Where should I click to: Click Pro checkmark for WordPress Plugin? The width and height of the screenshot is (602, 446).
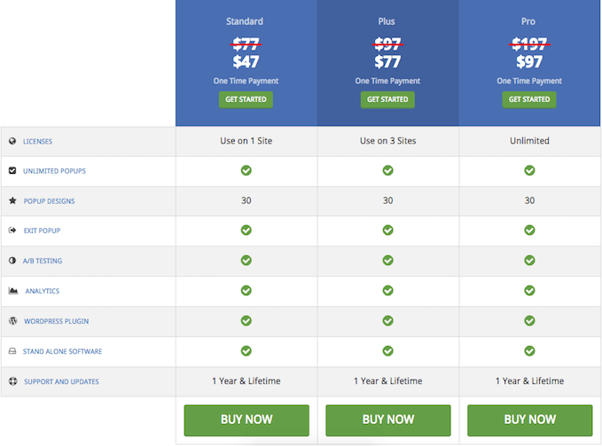coord(529,320)
